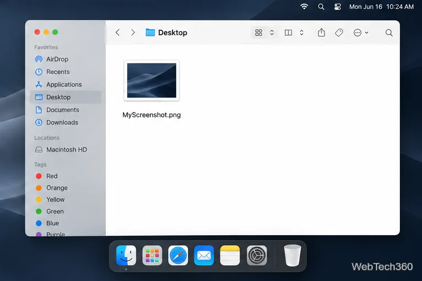This screenshot has height=281, width=422.
Task: Open Control Center in the menu bar
Action: [x=338, y=7]
